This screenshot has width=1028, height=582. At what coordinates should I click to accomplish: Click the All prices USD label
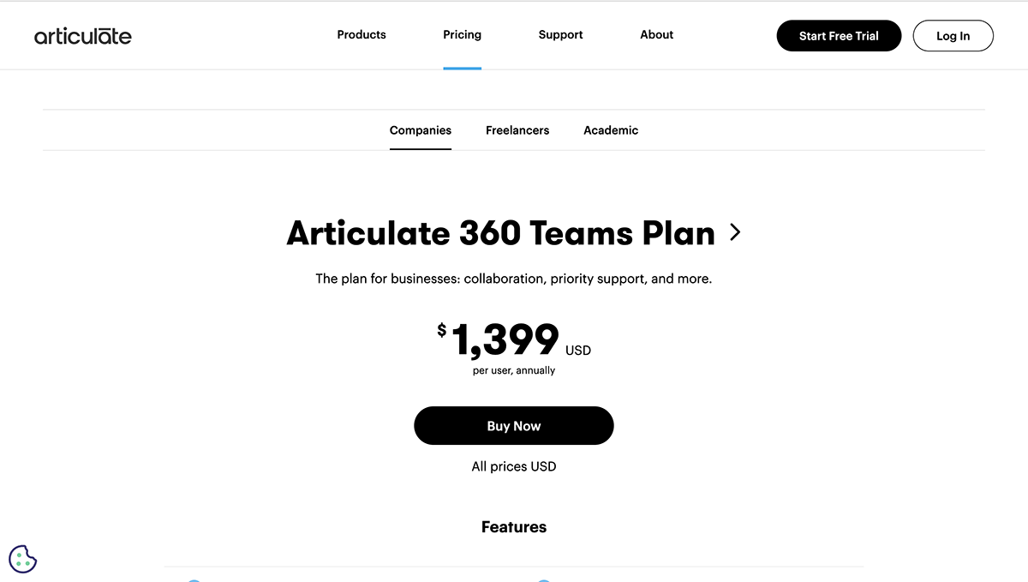click(513, 466)
